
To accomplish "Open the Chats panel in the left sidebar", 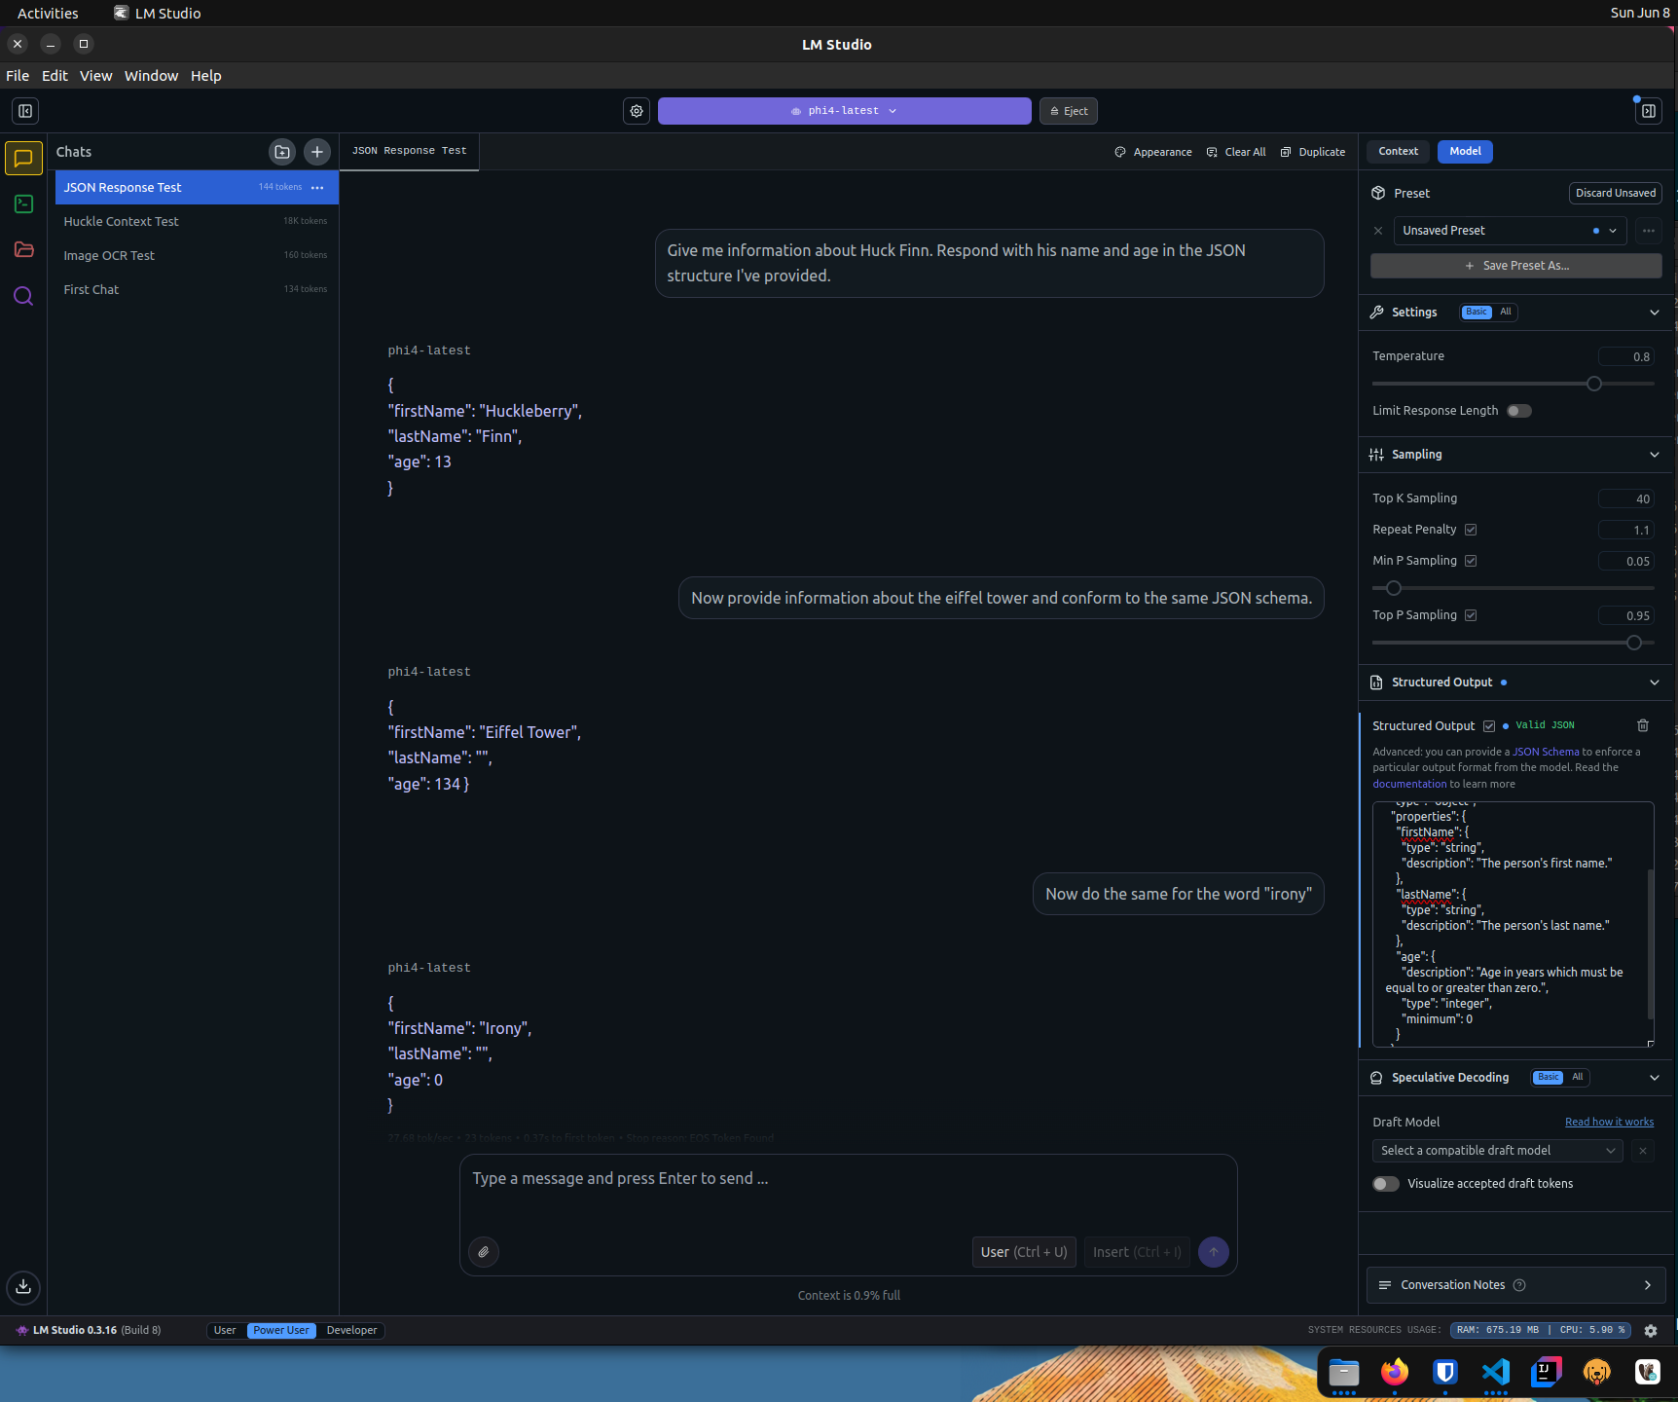I will click(x=23, y=158).
